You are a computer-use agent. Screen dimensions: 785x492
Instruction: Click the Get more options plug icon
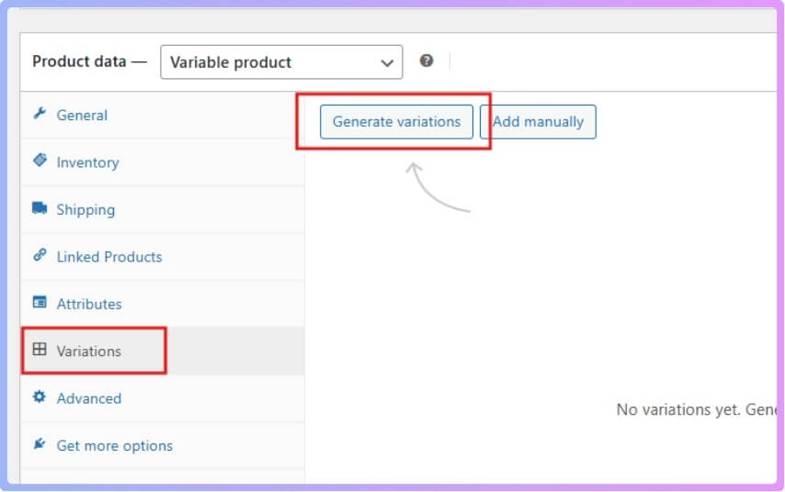(39, 443)
